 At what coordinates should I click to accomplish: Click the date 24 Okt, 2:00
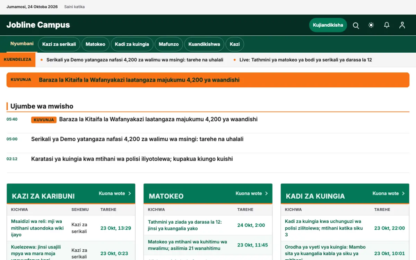click(251, 225)
